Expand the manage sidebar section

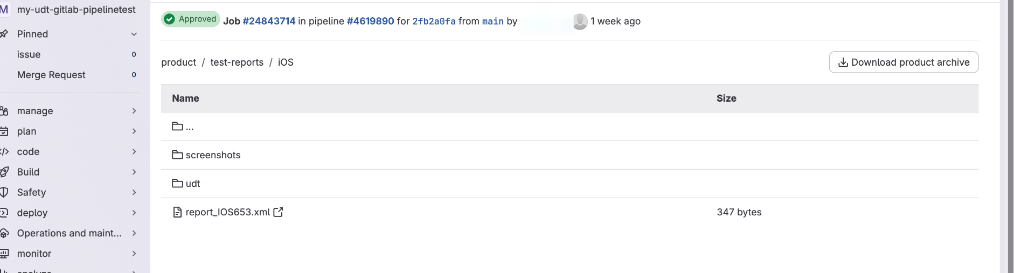pos(134,111)
